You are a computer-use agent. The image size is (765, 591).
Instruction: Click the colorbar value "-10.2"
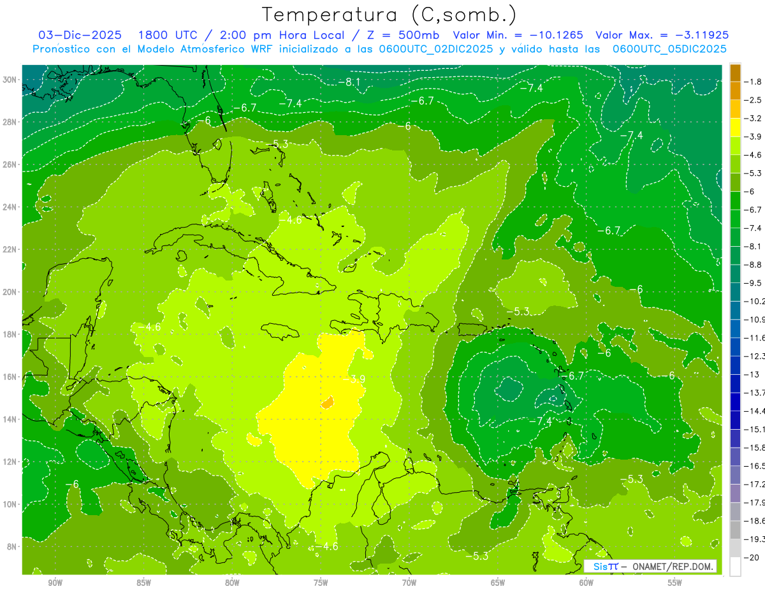point(755,301)
